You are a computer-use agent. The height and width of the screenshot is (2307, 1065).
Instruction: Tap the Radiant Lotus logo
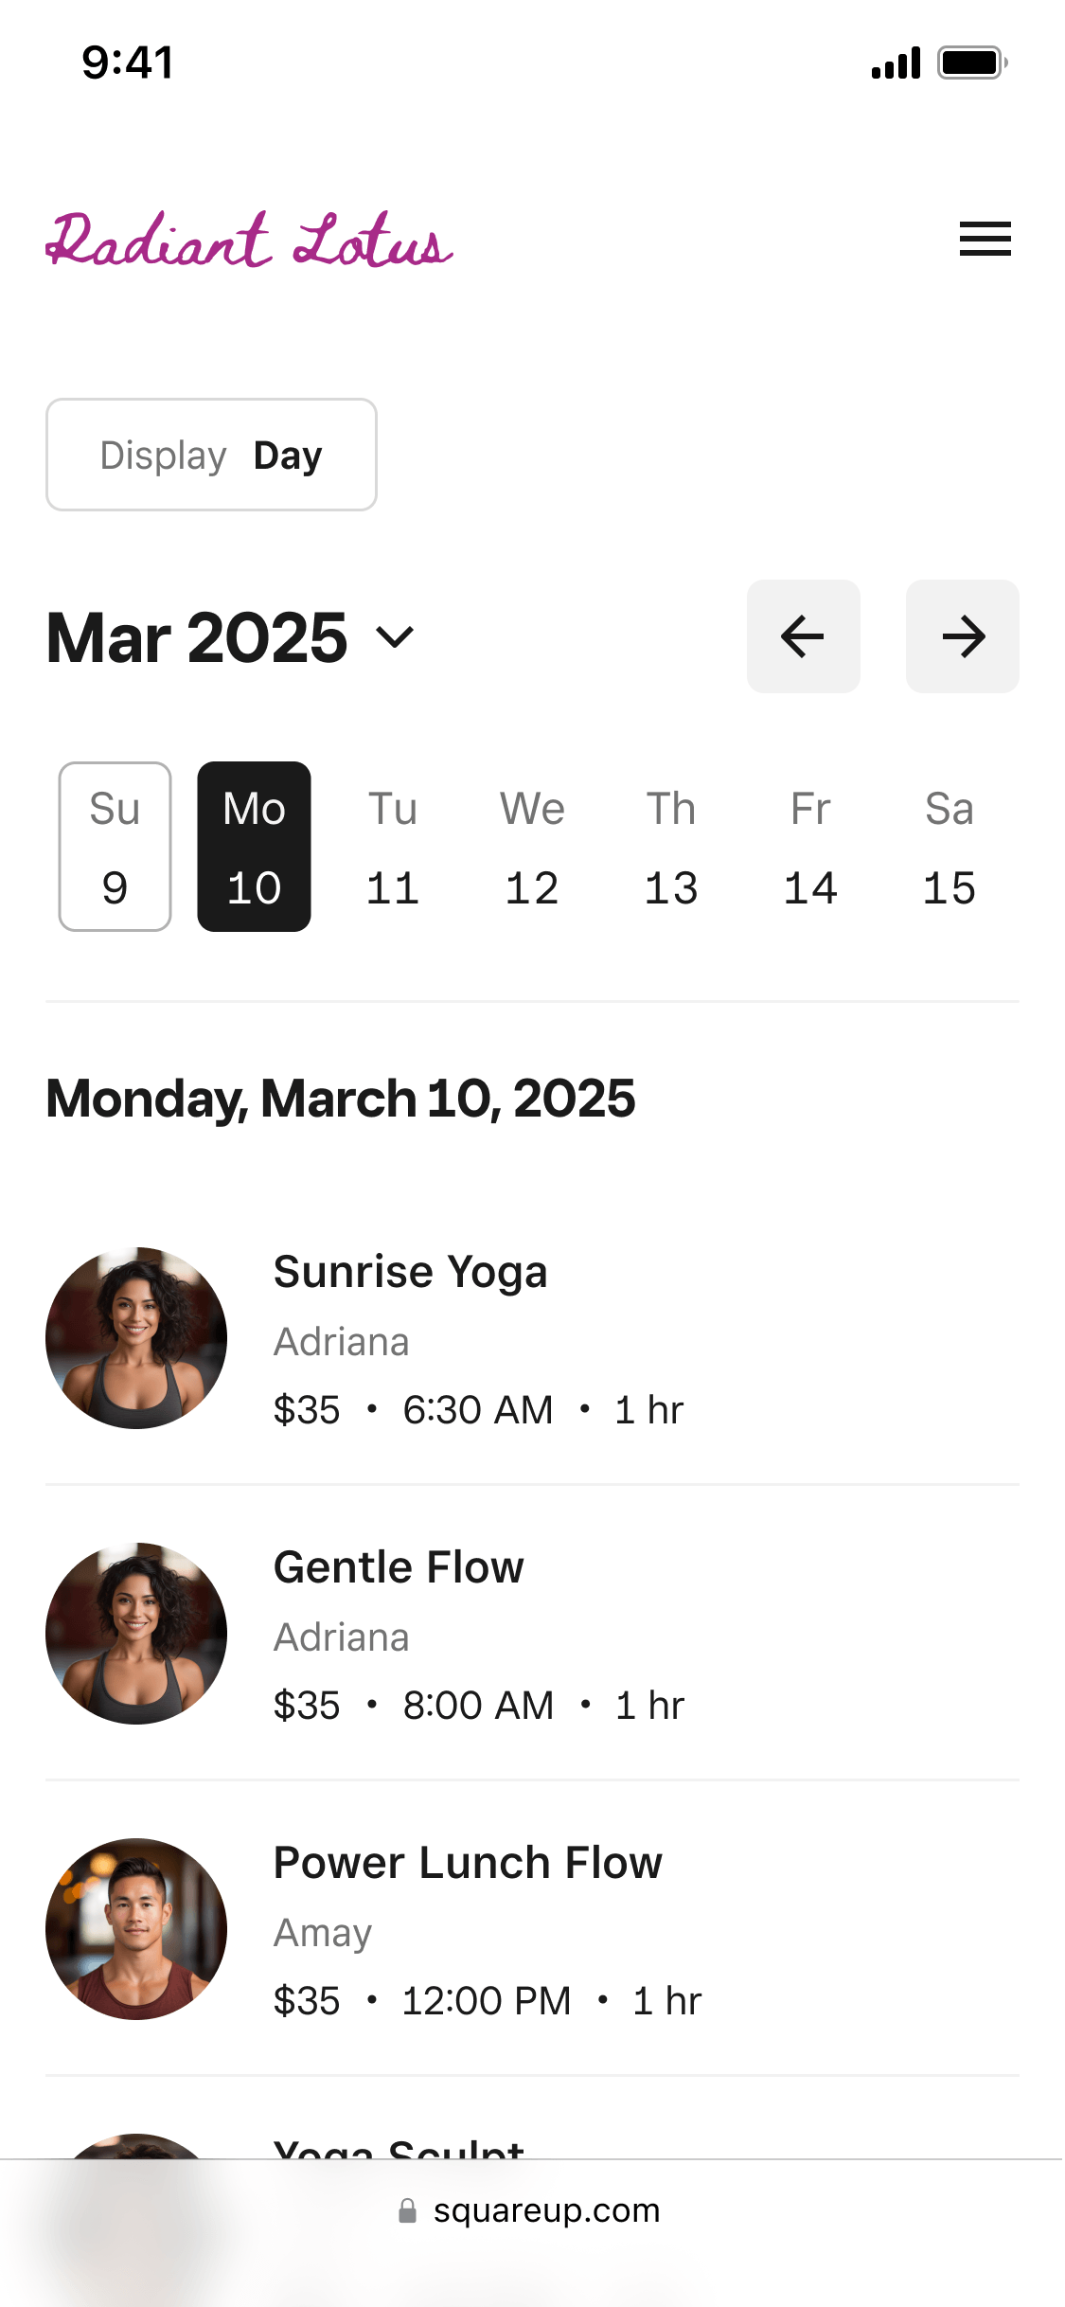pyautogui.click(x=249, y=239)
